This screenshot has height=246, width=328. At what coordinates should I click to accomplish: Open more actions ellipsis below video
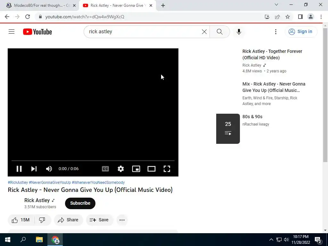click(122, 220)
